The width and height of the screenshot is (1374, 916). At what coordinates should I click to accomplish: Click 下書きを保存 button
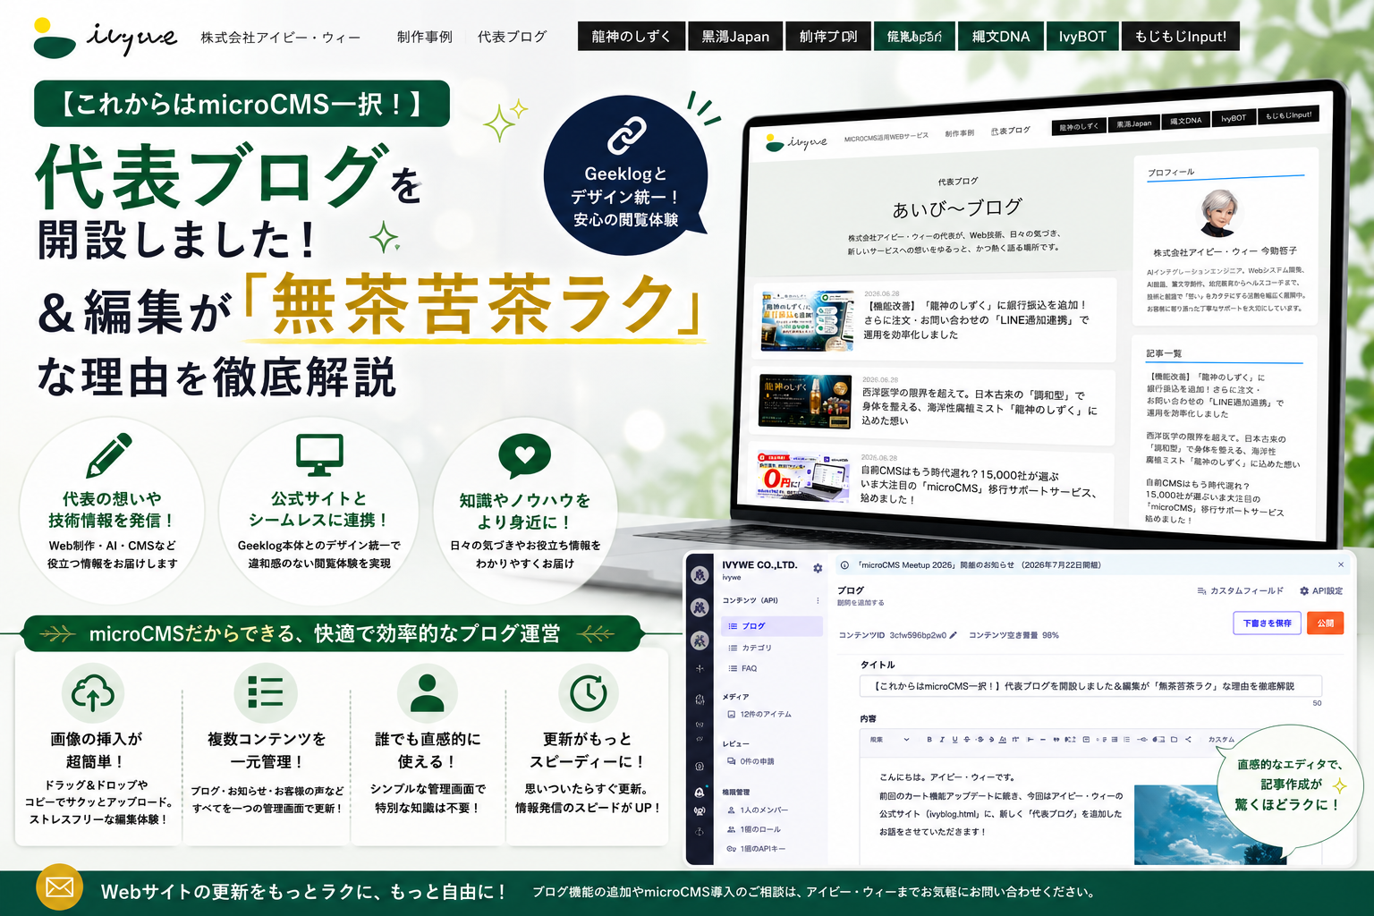tap(1268, 623)
